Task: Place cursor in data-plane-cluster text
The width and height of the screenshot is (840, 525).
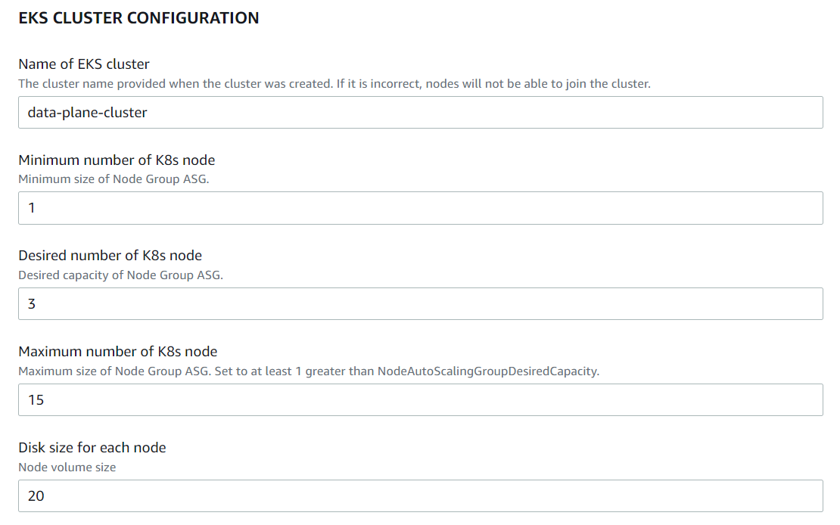Action: point(87,113)
